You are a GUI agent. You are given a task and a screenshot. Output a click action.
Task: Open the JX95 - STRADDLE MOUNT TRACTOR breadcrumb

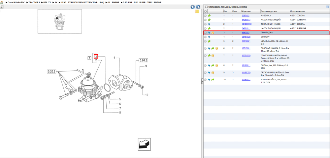(82, 2)
